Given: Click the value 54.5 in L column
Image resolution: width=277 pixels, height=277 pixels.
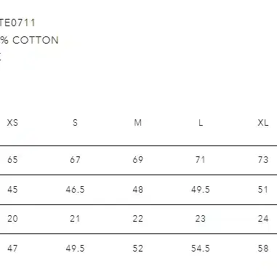Looking at the screenshot, I should point(201,249).
